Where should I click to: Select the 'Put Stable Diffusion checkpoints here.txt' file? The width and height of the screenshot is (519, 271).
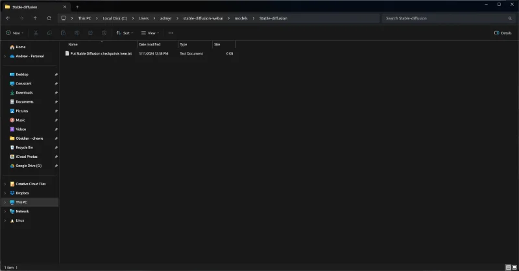click(101, 54)
